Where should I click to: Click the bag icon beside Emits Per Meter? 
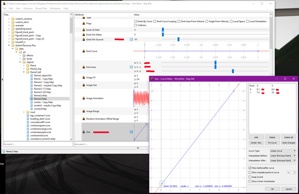(x=83, y=35)
